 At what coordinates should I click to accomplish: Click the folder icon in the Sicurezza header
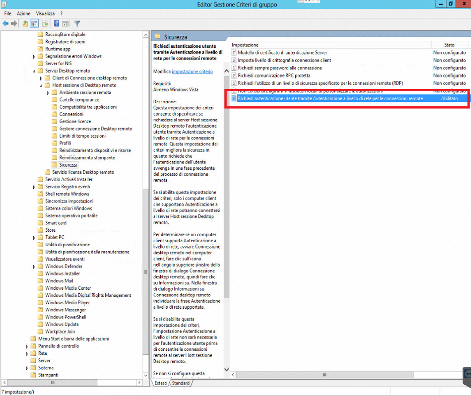click(x=158, y=37)
